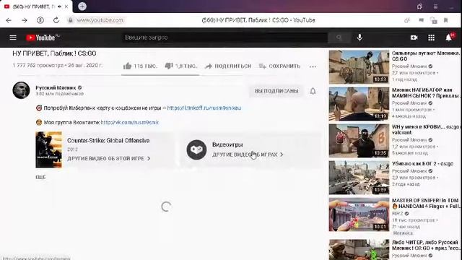Close the НУ ПРИВЕТ browser tab
The image size is (462, 260).
[x=66, y=6]
